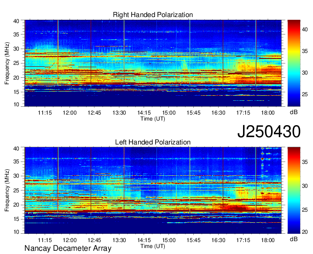Click the 30 dB value on Left Handed colorbar
313x254 pixels.
[x=305, y=186]
